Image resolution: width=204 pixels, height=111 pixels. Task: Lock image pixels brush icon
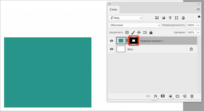point(133,33)
